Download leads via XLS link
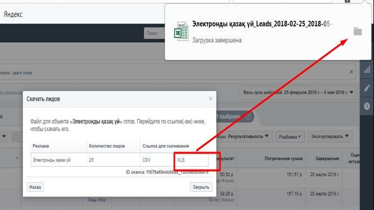 coord(181,160)
